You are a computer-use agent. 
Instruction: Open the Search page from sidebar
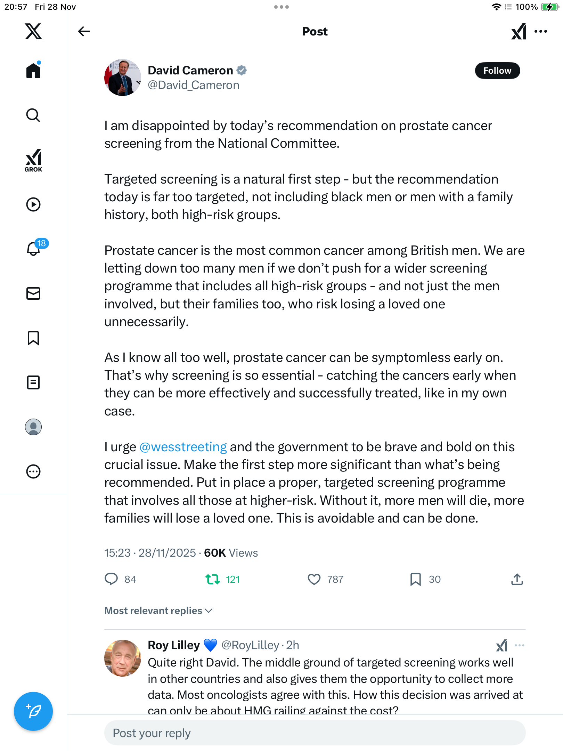pyautogui.click(x=33, y=115)
